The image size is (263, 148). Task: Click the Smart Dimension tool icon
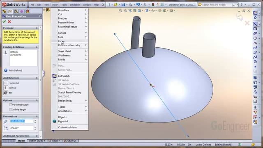(x=255, y=18)
